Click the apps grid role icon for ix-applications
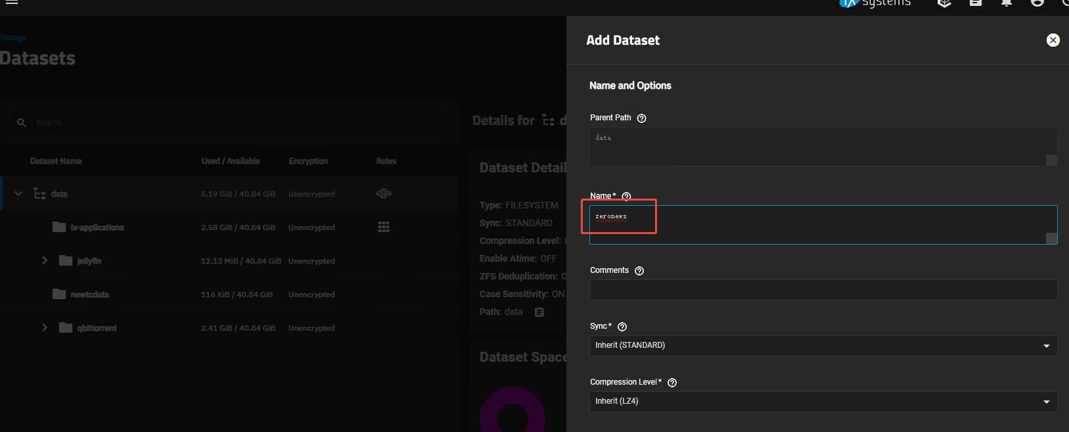The height and width of the screenshot is (432, 1069). [x=384, y=227]
